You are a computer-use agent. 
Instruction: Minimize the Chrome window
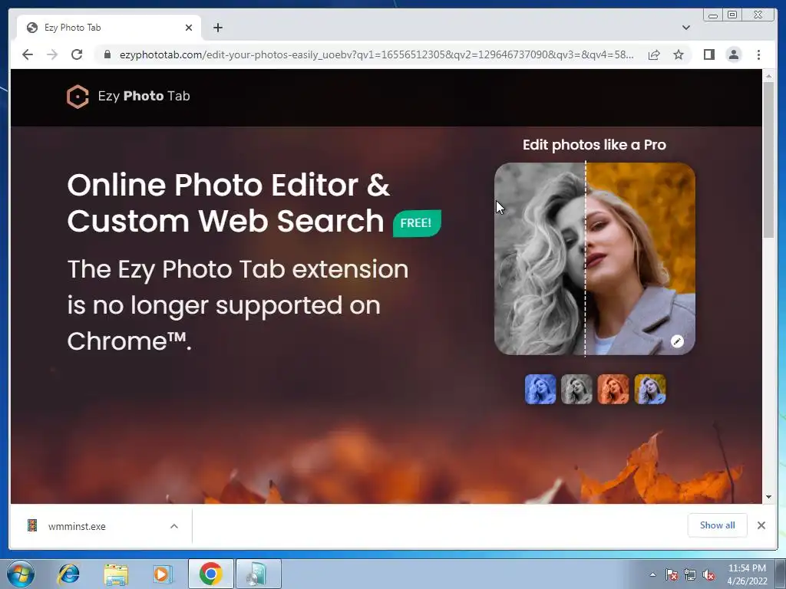click(x=713, y=15)
